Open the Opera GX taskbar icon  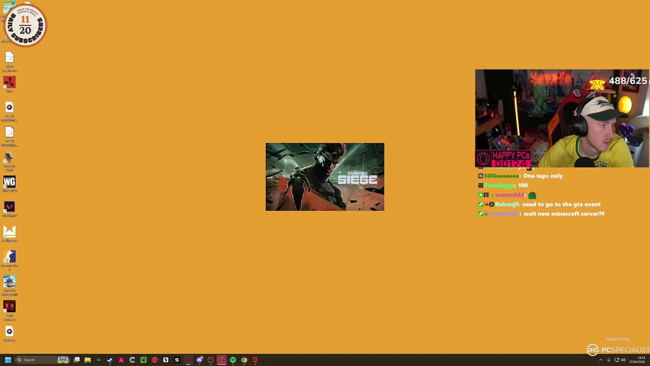click(x=188, y=360)
